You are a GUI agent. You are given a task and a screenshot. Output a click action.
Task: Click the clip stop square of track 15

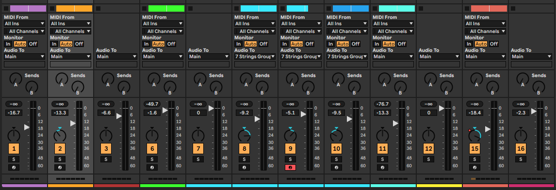pos(467,9)
